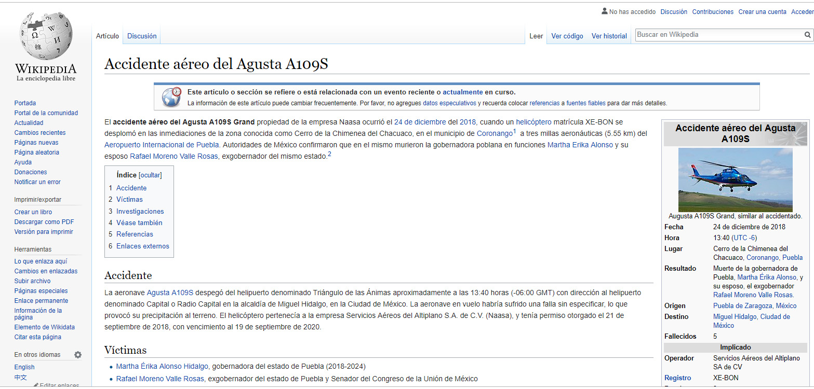The width and height of the screenshot is (814, 389).
Task: Click Citar esta página
Action: point(37,337)
